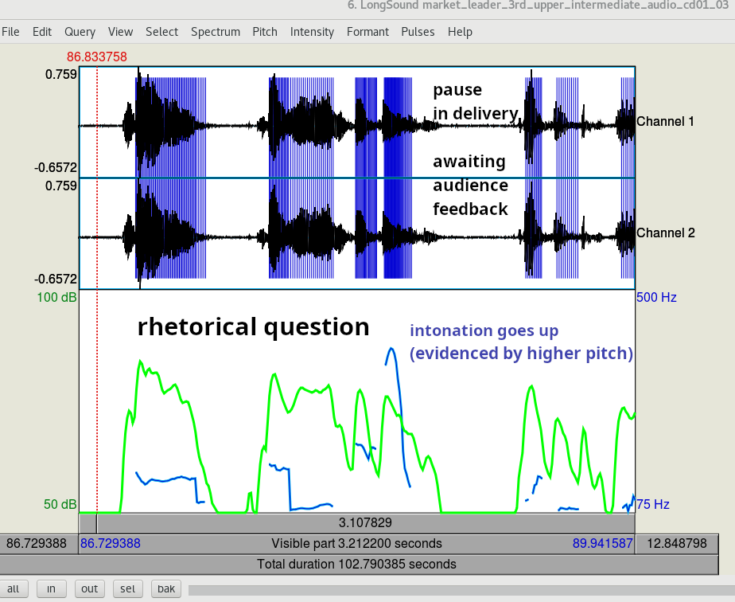Open the Formant menu

click(x=367, y=32)
